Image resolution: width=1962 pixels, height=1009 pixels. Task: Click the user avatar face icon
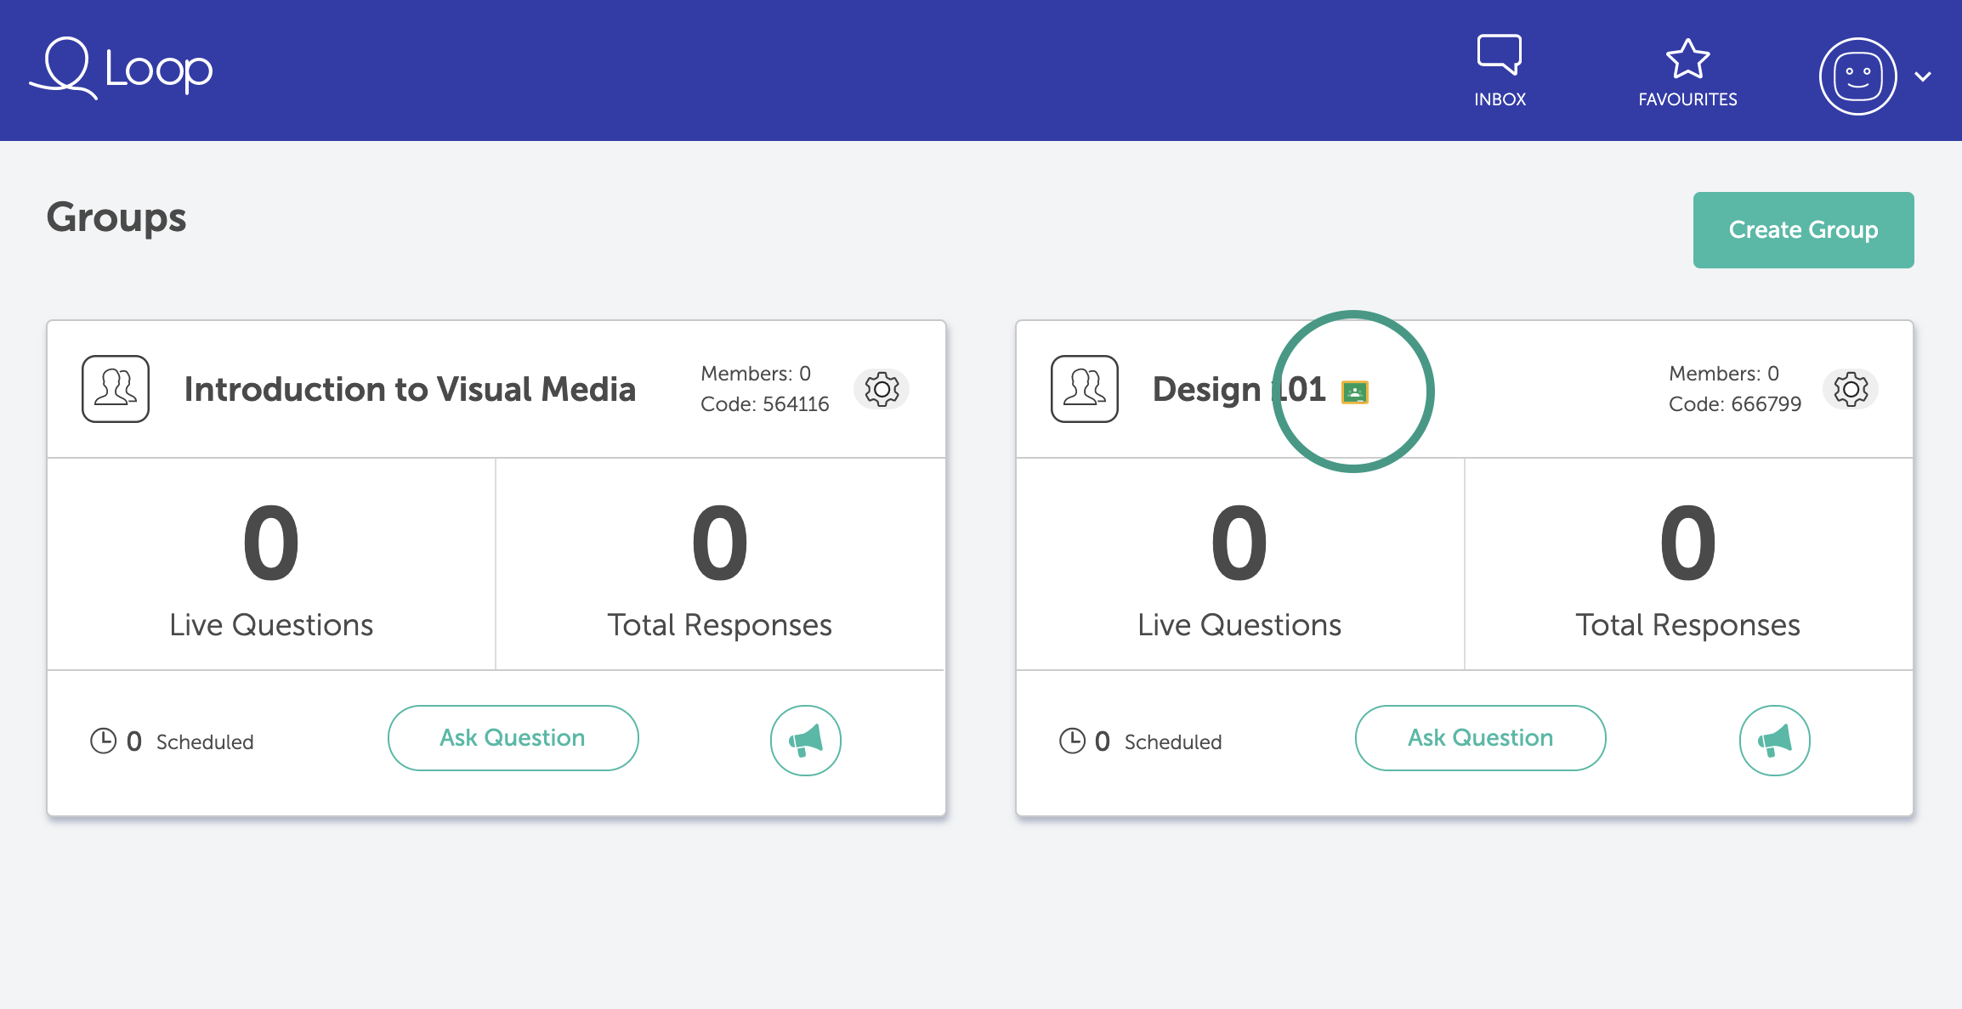1857,76
